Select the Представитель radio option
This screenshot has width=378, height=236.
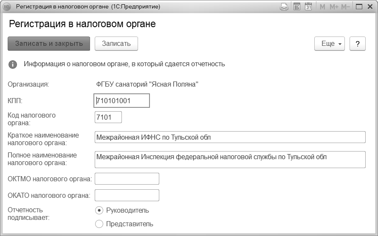click(x=99, y=224)
